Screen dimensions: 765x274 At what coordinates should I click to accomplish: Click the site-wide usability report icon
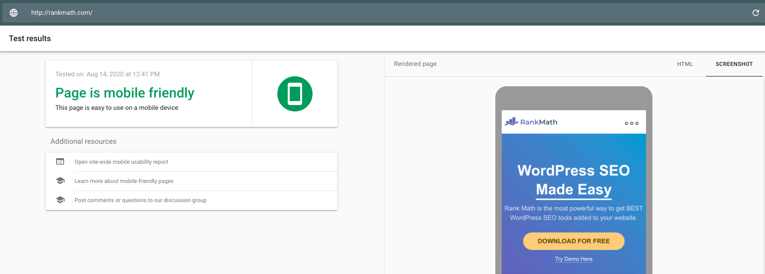coord(60,162)
